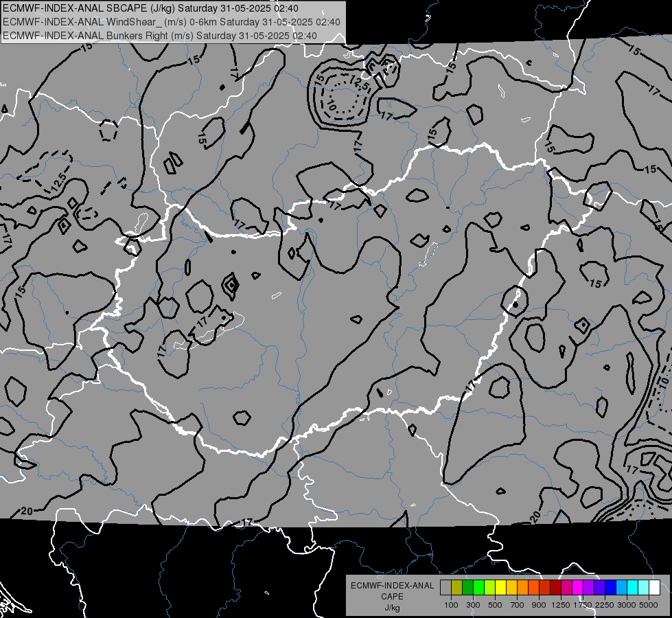Click the ECMWF-INDEX-ANAL legend title
The image size is (672, 618).
coord(393,586)
